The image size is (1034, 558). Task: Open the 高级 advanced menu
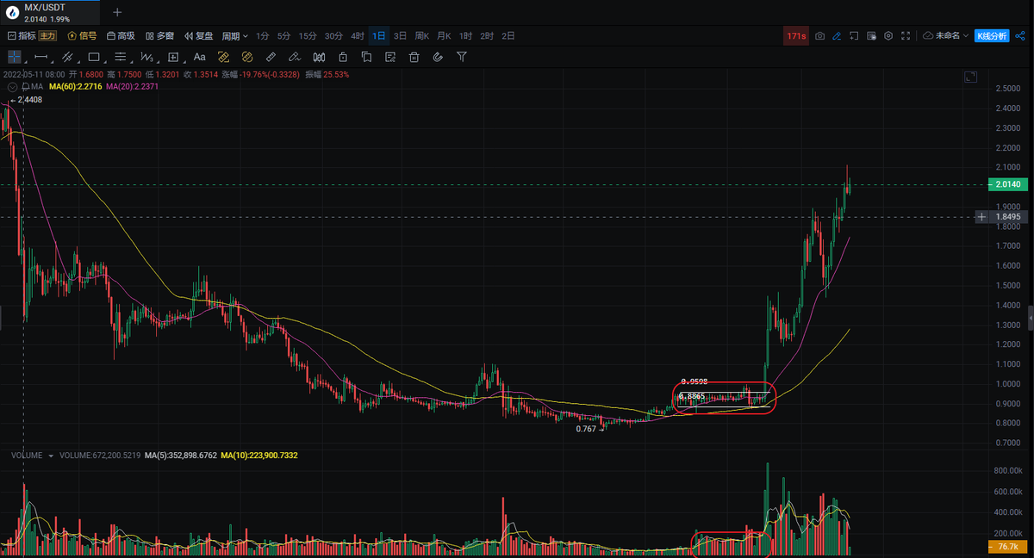coord(121,36)
